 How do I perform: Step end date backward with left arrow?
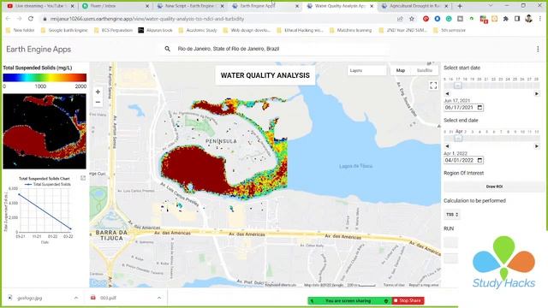[447, 146]
